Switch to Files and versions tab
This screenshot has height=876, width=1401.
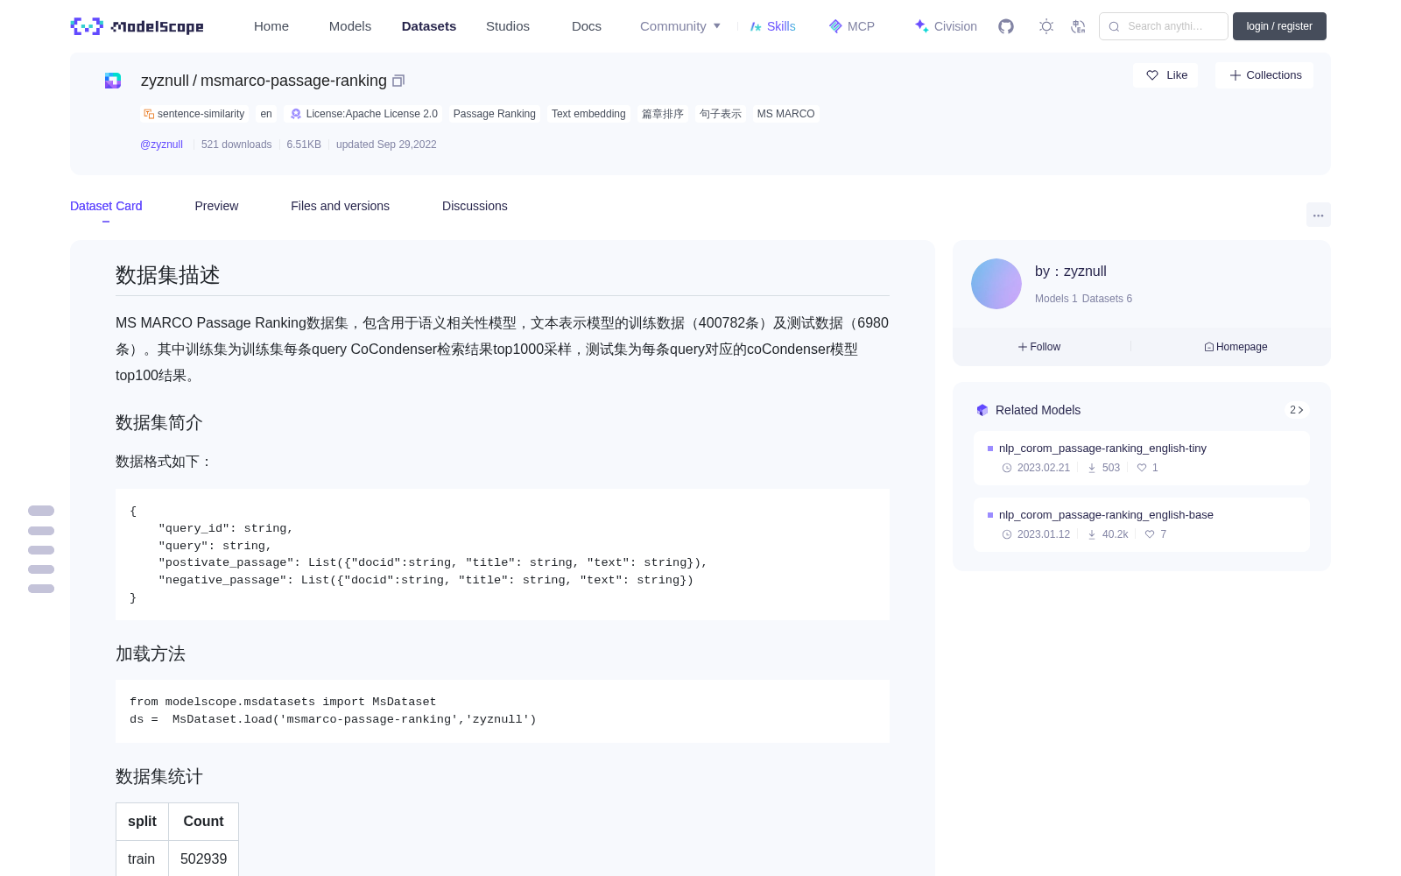point(340,206)
